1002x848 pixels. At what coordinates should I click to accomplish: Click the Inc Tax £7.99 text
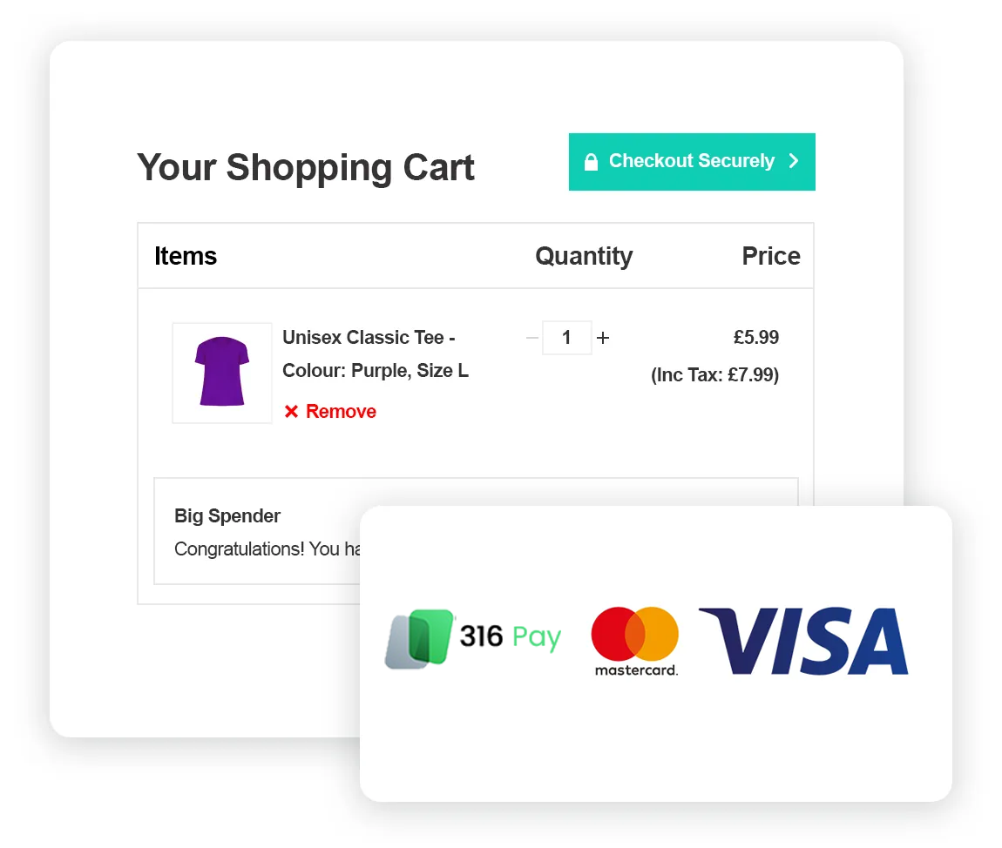point(714,375)
